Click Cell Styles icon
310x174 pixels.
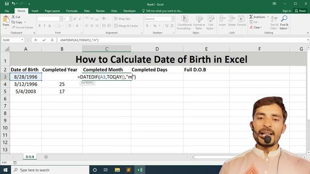[211, 19]
